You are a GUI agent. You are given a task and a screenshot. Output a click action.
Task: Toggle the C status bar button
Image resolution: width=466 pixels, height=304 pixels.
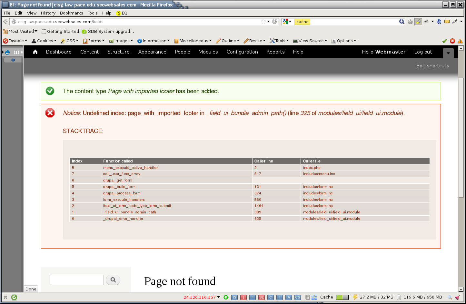(x=271, y=297)
